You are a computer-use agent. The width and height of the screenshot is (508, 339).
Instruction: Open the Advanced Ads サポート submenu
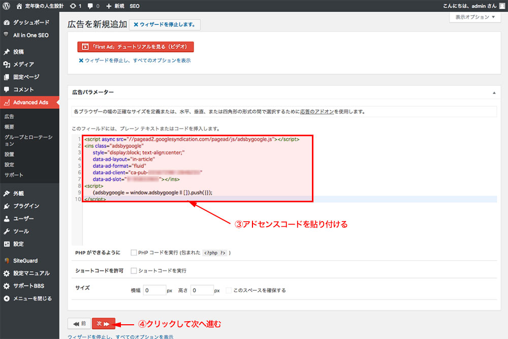coord(14,175)
